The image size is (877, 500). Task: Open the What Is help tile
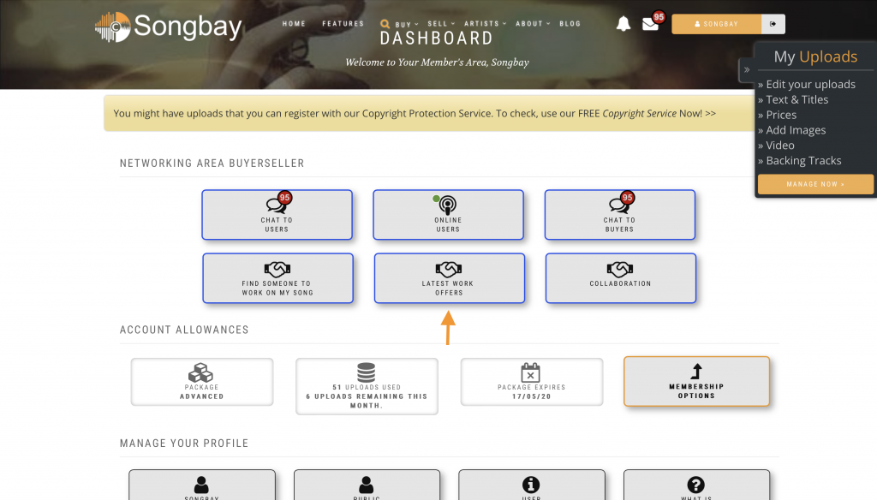pos(696,485)
